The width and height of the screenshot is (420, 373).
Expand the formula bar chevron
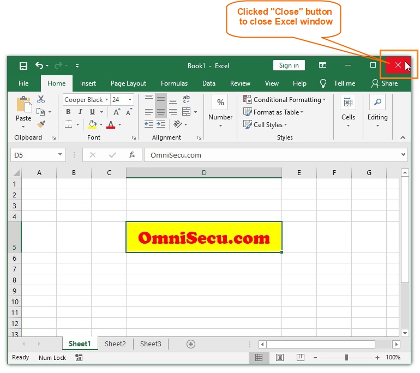coord(403,154)
